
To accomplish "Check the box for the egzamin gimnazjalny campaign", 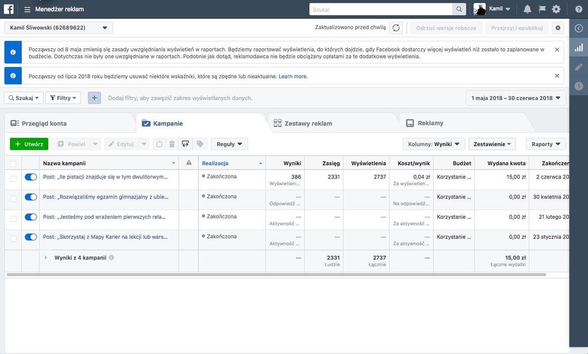I will (13, 199).
